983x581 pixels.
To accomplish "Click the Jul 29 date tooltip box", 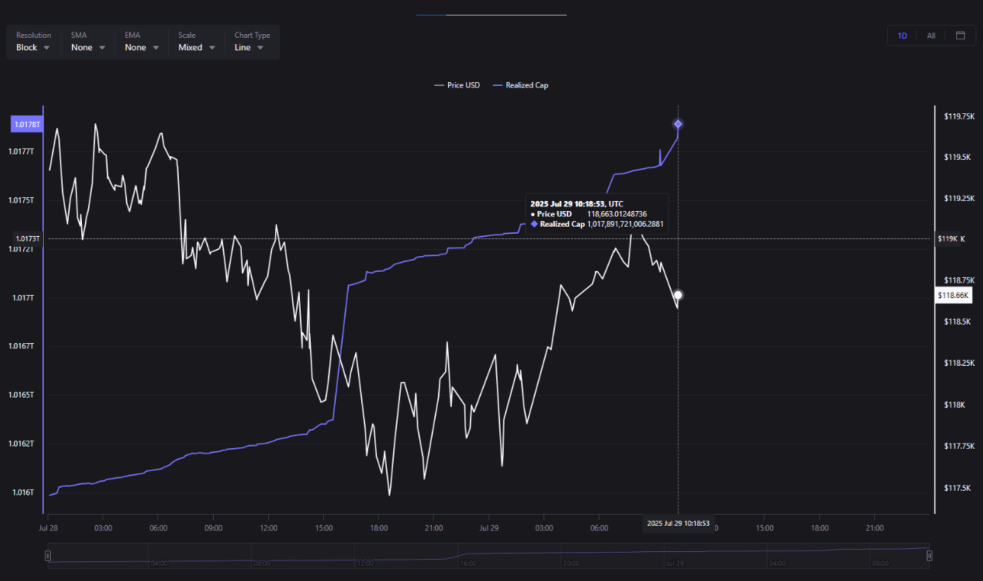I will pos(597,214).
